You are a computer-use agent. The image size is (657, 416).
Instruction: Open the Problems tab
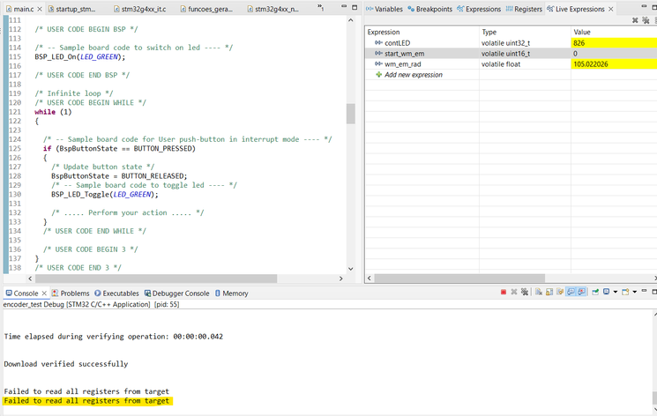point(71,293)
